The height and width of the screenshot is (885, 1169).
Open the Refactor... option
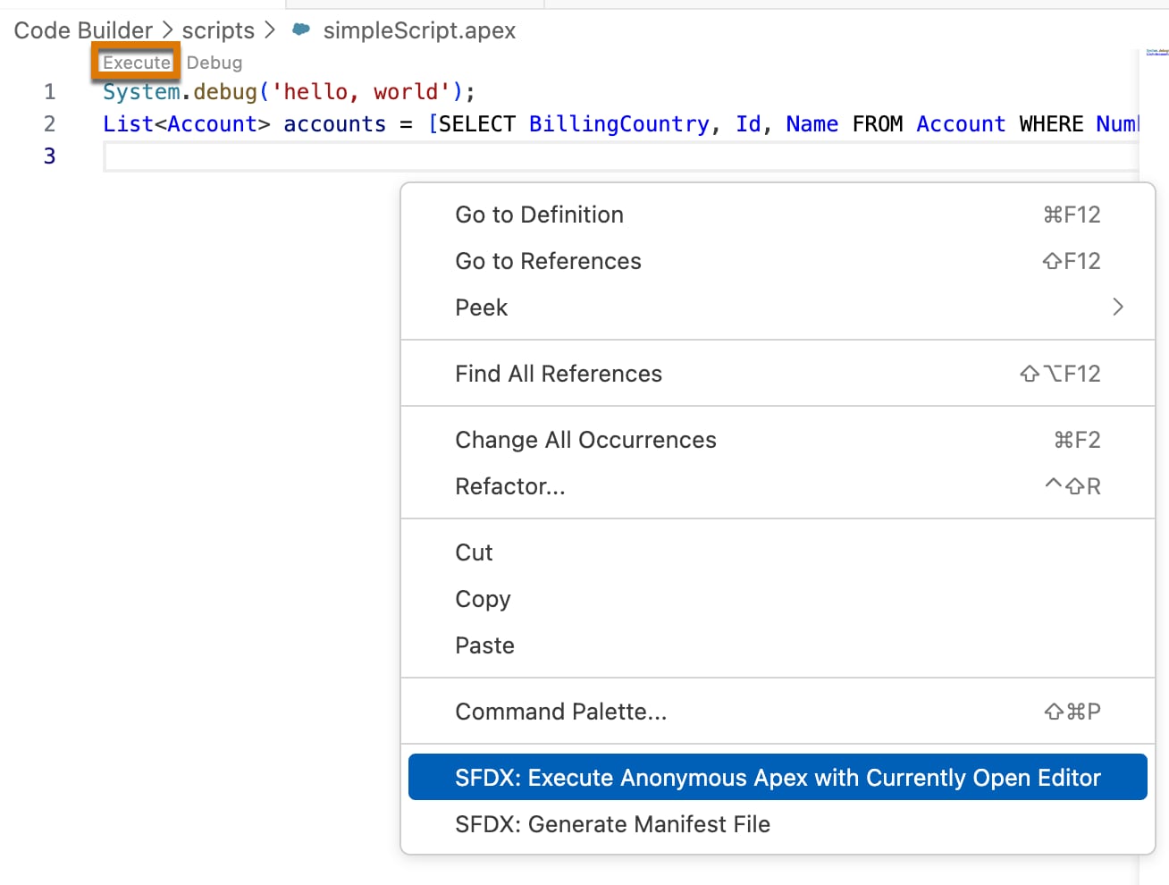(778, 486)
